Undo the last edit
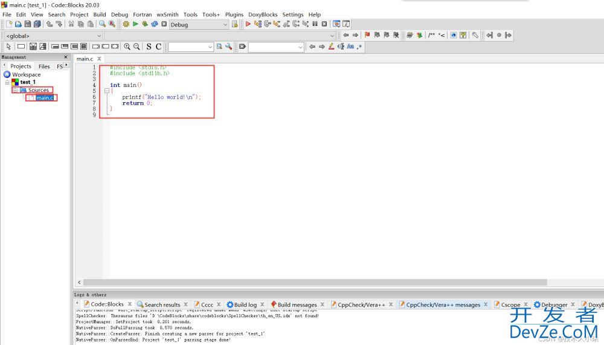Image resolution: width=604 pixels, height=345 pixels. click(x=50, y=24)
